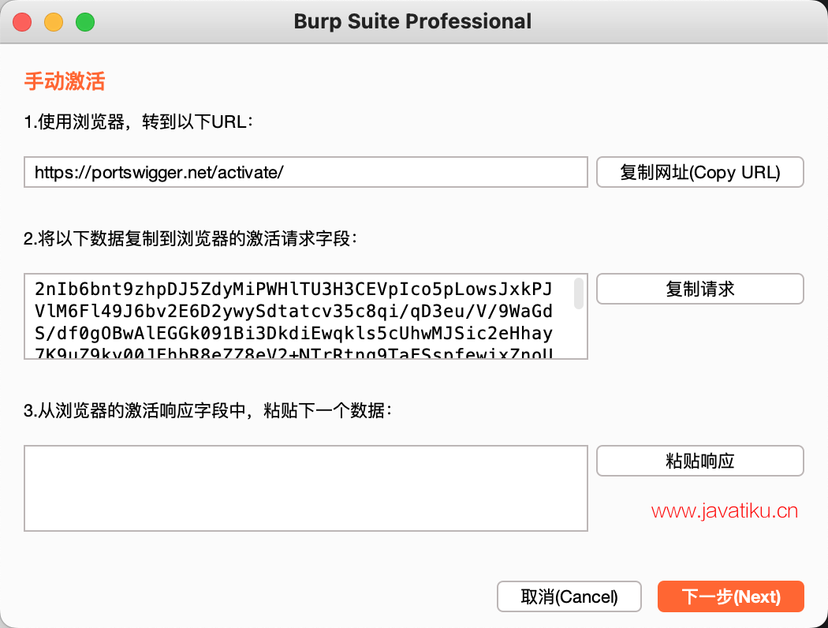Viewport: 828px width, 628px height.
Task: Click the 手动激活 heading
Action: tap(65, 82)
